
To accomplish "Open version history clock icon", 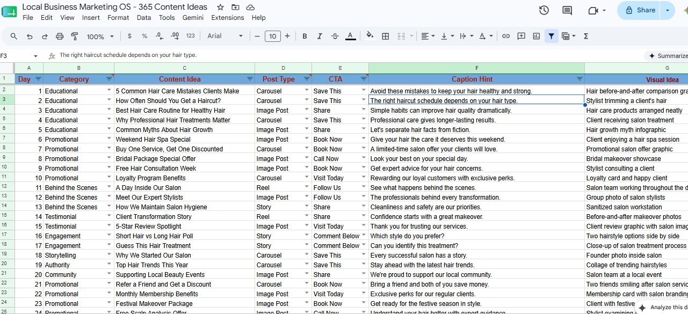I will click(x=544, y=10).
